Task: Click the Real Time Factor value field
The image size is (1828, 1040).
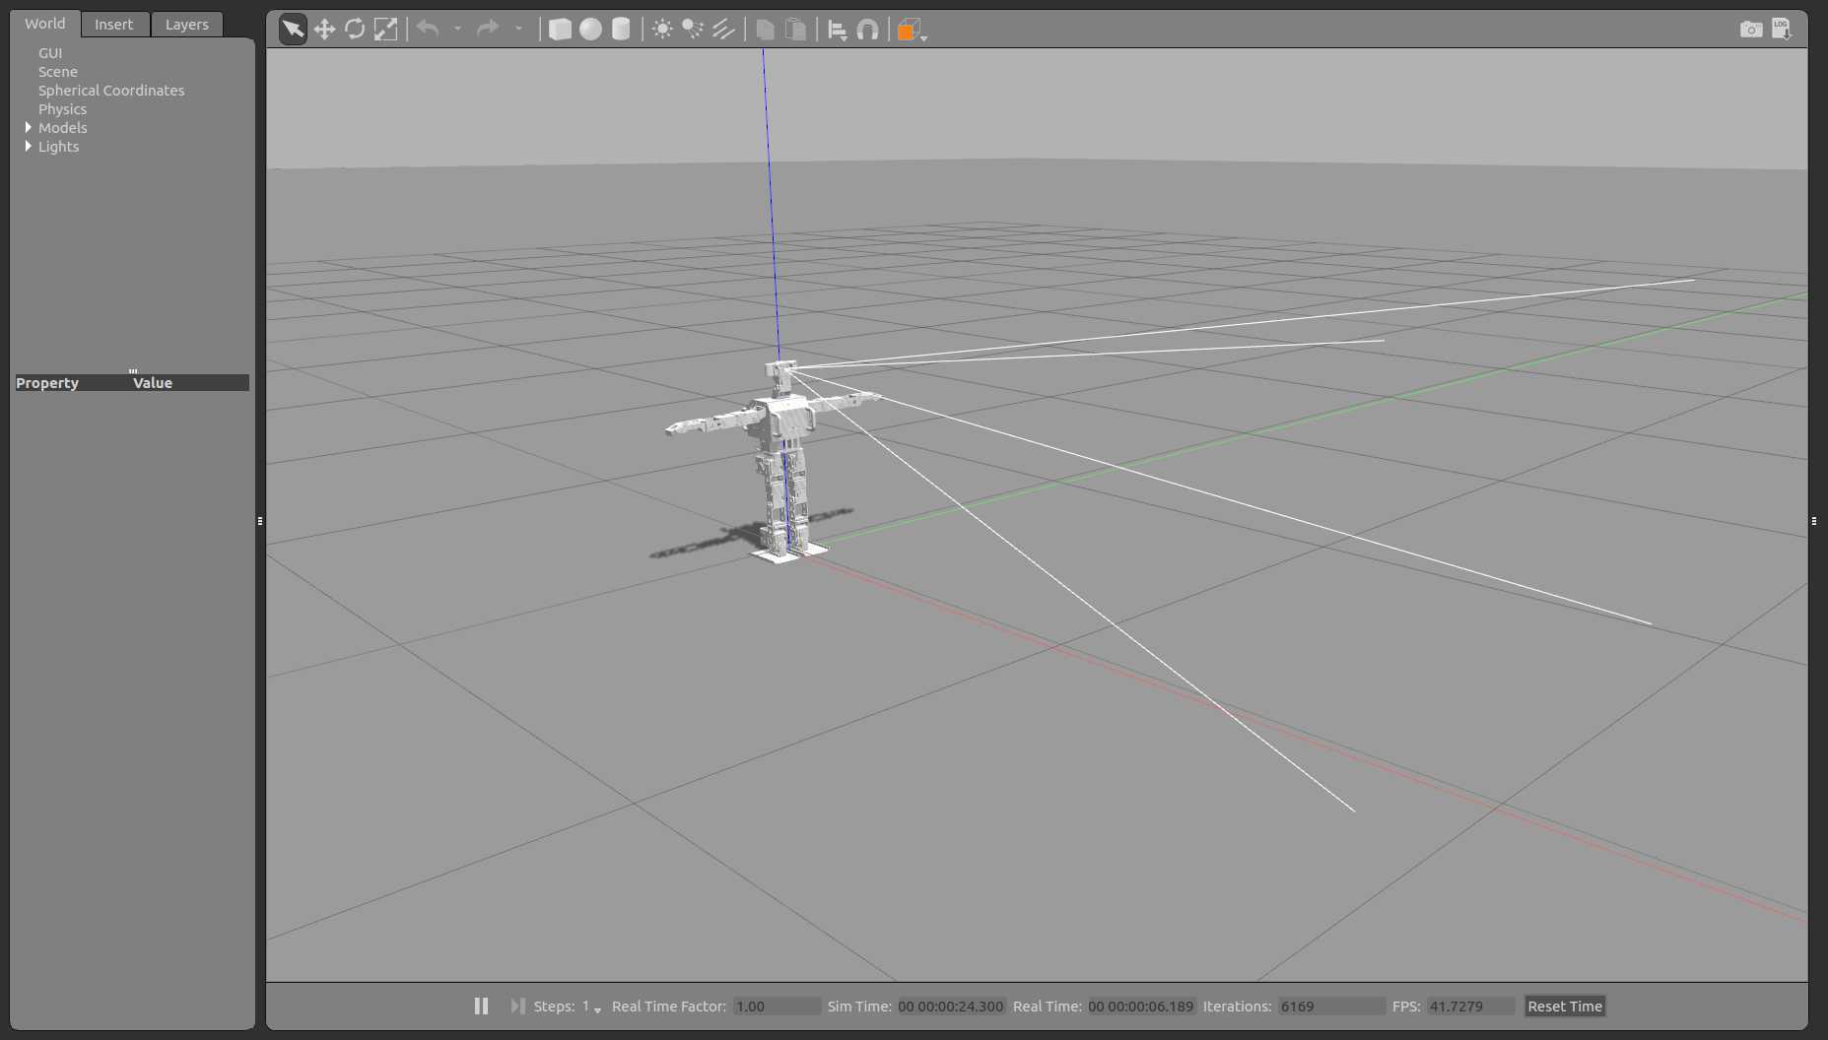Action: click(777, 1007)
